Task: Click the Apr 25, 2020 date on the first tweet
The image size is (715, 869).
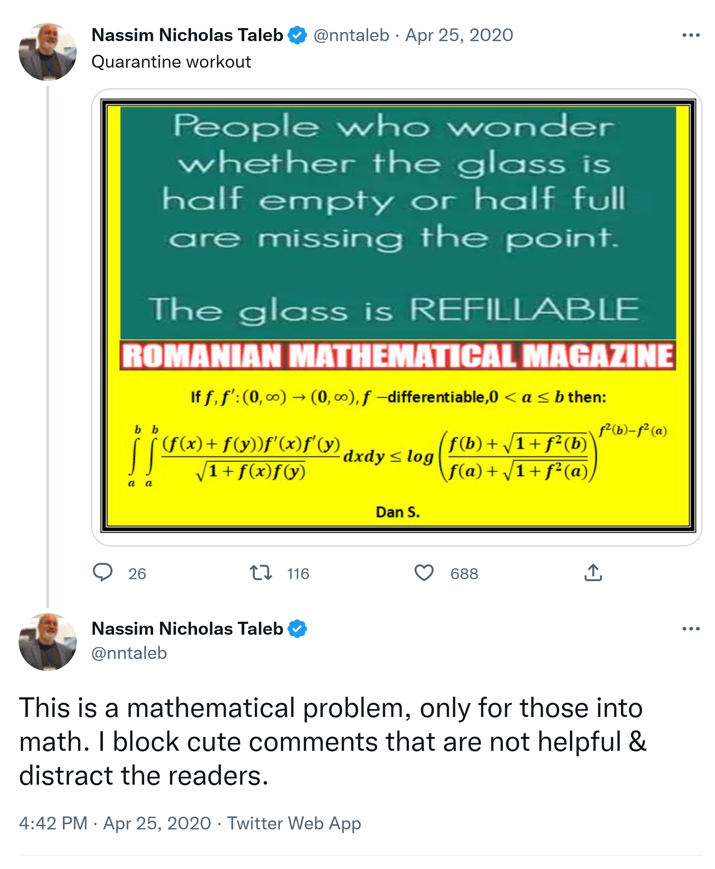Action: pos(459,35)
